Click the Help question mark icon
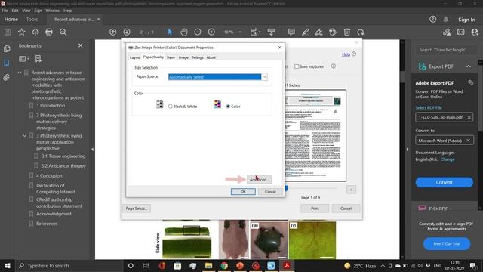Viewport: 483px width, 272px height. 432,19
